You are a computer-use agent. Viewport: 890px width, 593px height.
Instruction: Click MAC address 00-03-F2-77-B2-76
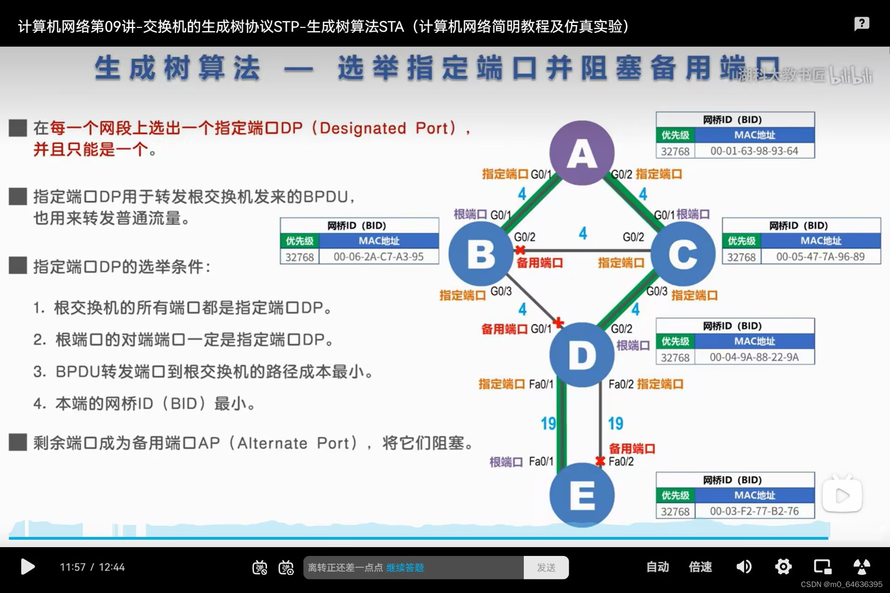point(754,511)
